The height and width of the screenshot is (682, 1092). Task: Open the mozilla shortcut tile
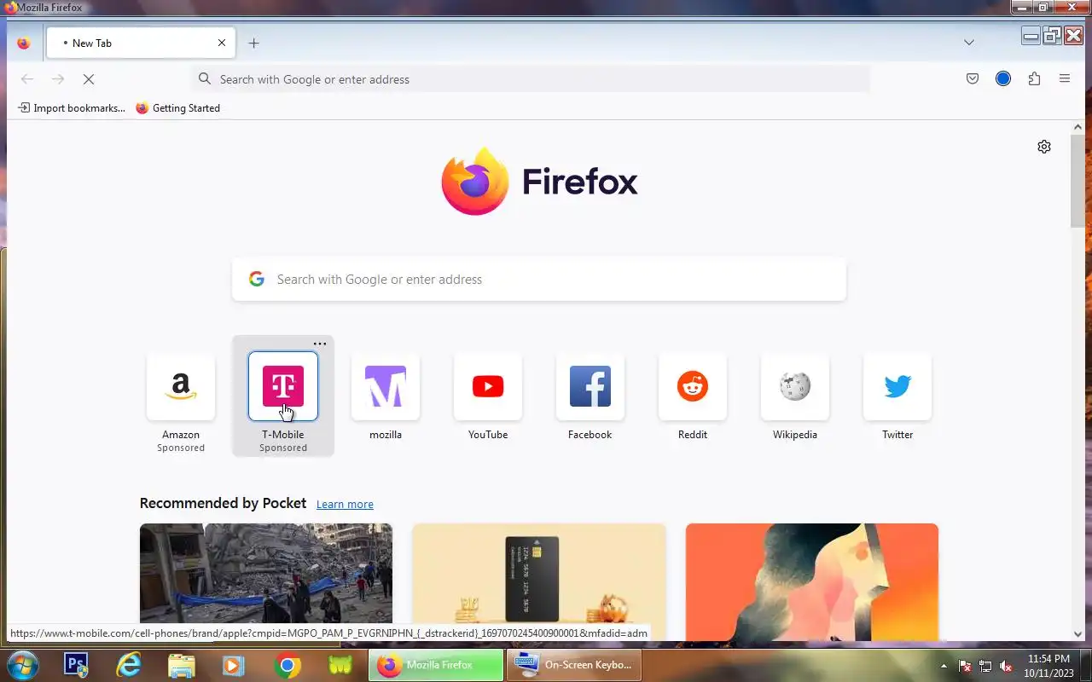coord(386,386)
